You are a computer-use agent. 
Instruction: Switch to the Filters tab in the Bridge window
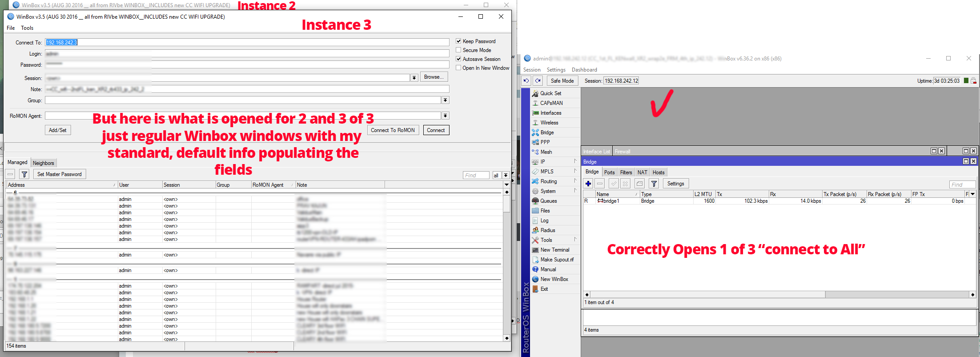coord(626,172)
